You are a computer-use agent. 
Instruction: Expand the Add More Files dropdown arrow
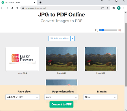[73, 39]
